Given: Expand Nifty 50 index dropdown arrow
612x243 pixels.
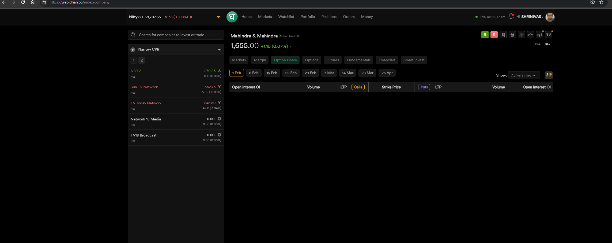Looking at the screenshot, I should pos(218,17).
